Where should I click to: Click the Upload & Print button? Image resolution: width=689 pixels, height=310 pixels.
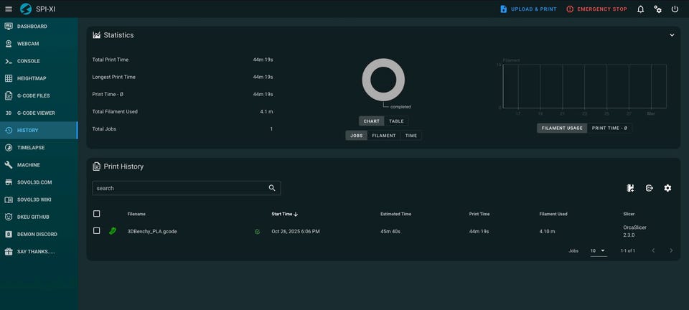point(528,9)
